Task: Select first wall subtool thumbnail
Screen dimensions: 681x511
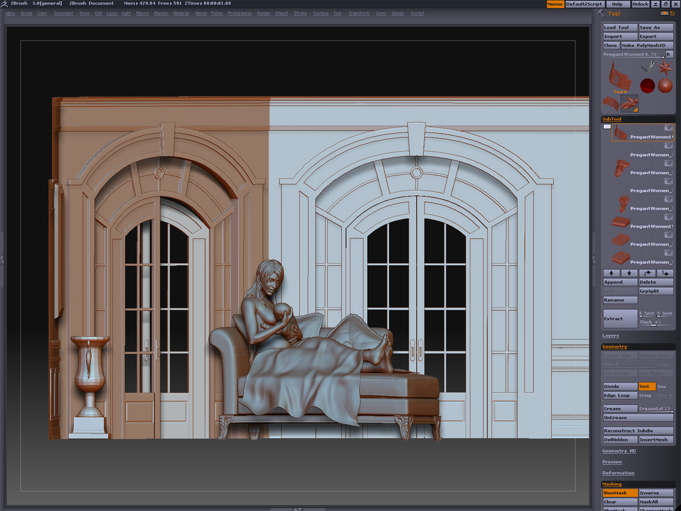Action: click(620, 133)
